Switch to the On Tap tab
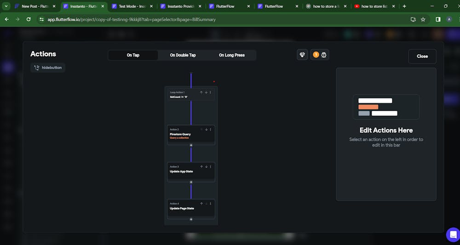This screenshot has height=245, width=460. click(x=133, y=55)
